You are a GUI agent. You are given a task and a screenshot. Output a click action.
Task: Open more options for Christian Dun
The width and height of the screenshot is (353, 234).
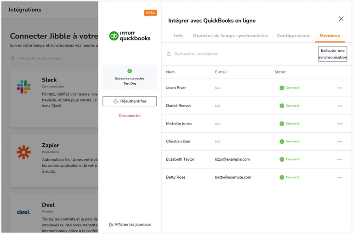click(x=340, y=141)
